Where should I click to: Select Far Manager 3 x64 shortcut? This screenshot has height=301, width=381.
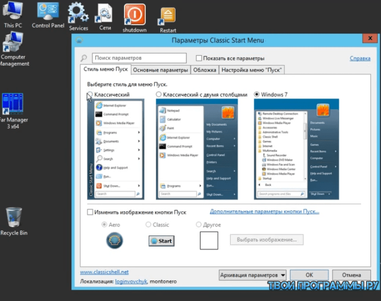12,111
